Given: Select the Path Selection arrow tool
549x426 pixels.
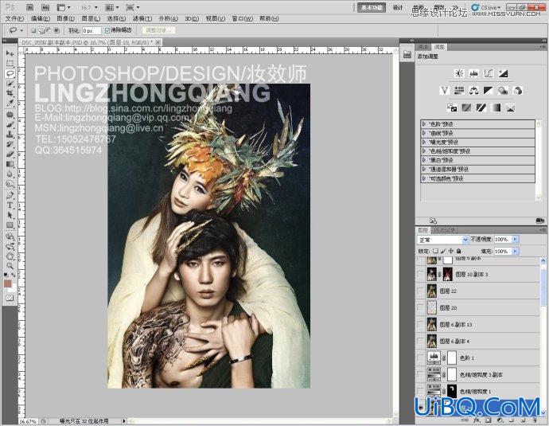Looking at the screenshot, I should (10, 215).
